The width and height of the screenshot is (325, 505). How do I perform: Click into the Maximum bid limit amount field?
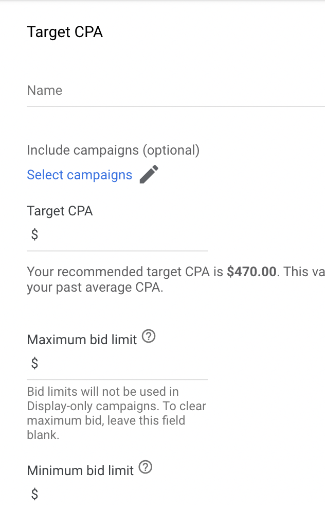(117, 364)
